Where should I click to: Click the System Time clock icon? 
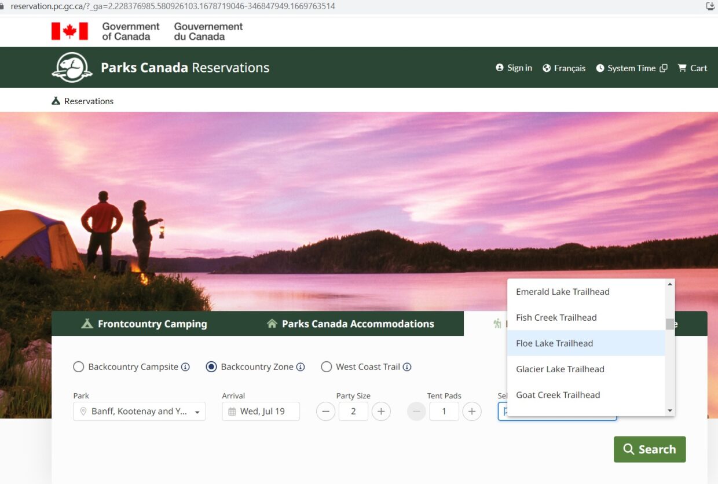(x=600, y=68)
